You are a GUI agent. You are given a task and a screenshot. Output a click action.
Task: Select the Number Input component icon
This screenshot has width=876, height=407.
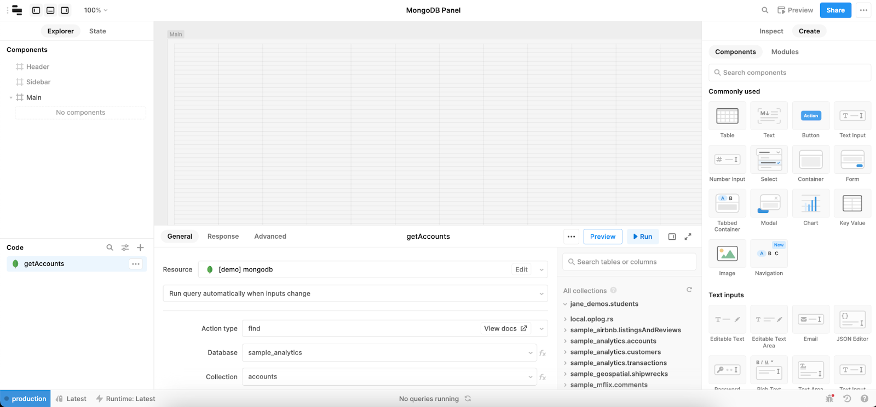pyautogui.click(x=727, y=160)
